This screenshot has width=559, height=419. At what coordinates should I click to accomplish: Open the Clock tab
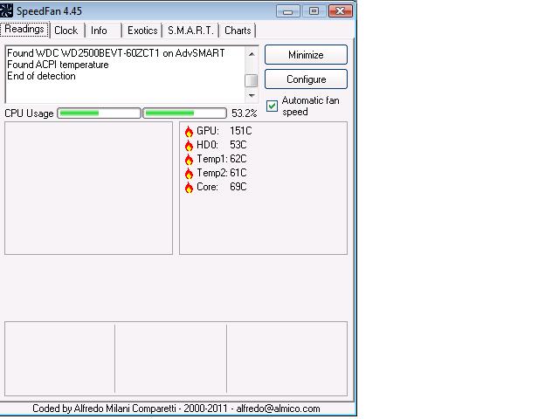[x=66, y=31]
